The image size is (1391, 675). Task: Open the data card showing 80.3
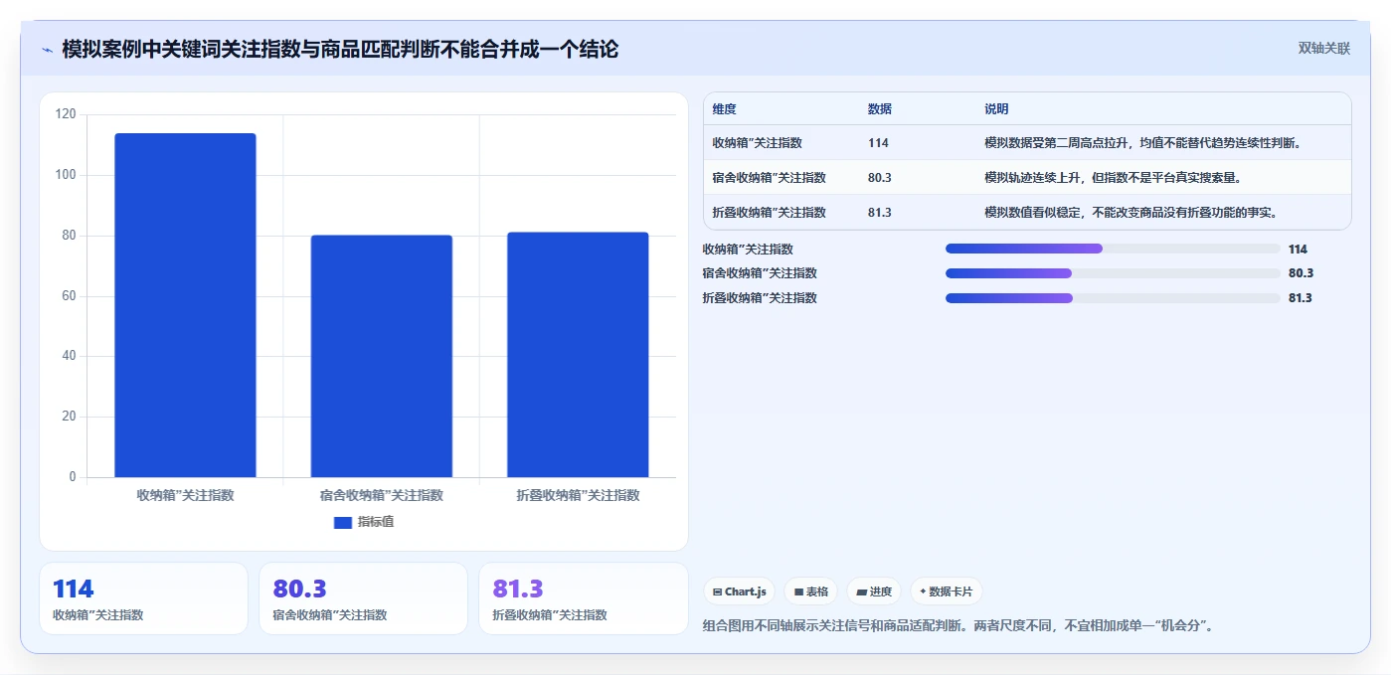pos(363,598)
